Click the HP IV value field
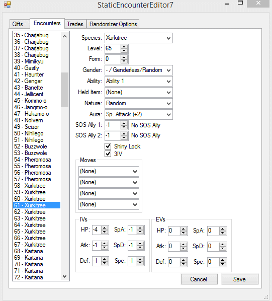Image resolution: width=272 pixels, height=301 pixels. [x=97, y=230]
